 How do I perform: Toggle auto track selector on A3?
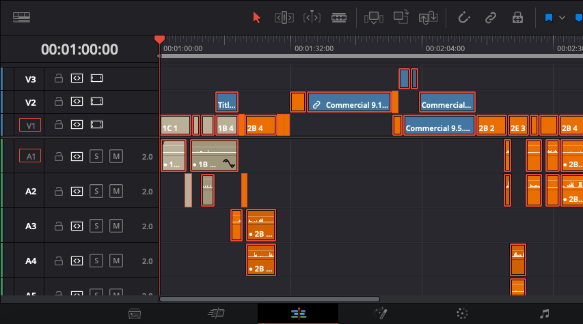pos(77,226)
